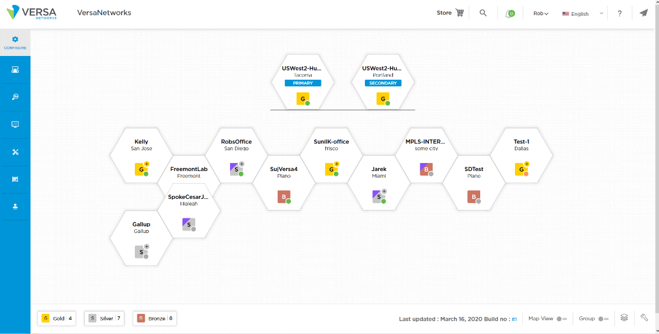Open the sidebar user profile item
Image resolution: width=659 pixels, height=334 pixels.
click(15, 206)
